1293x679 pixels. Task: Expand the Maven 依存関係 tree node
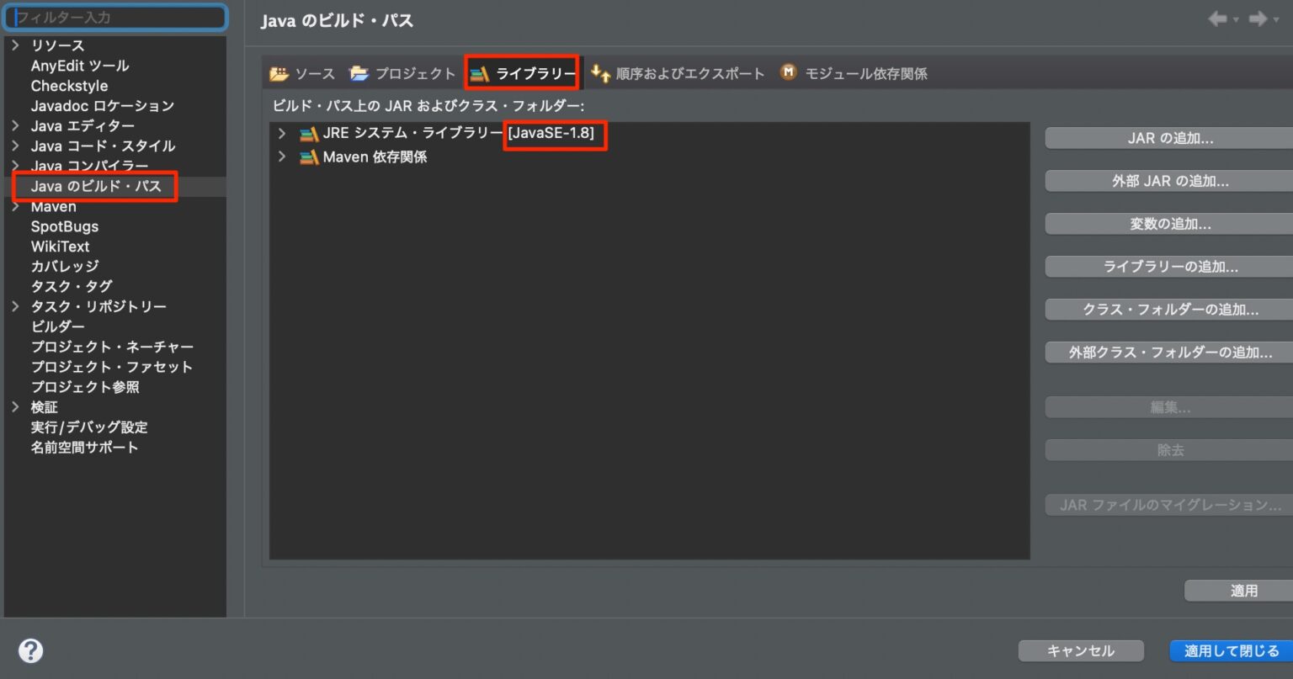point(281,156)
